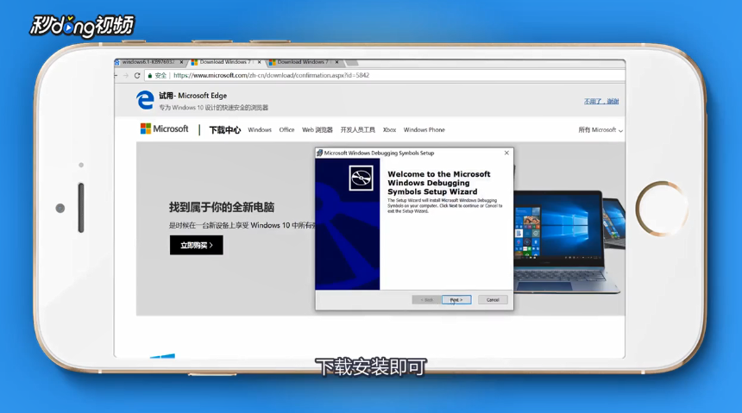Open the Windows menu in download center

point(260,129)
